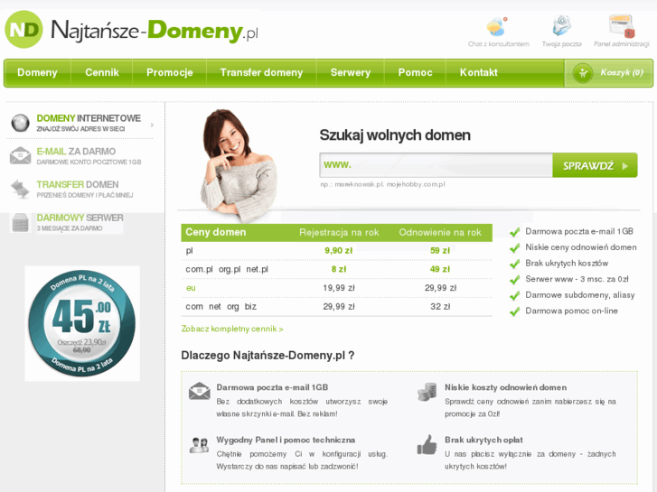The image size is (657, 492).
Task: Open Chat z konsultantem icon
Action: point(497,26)
